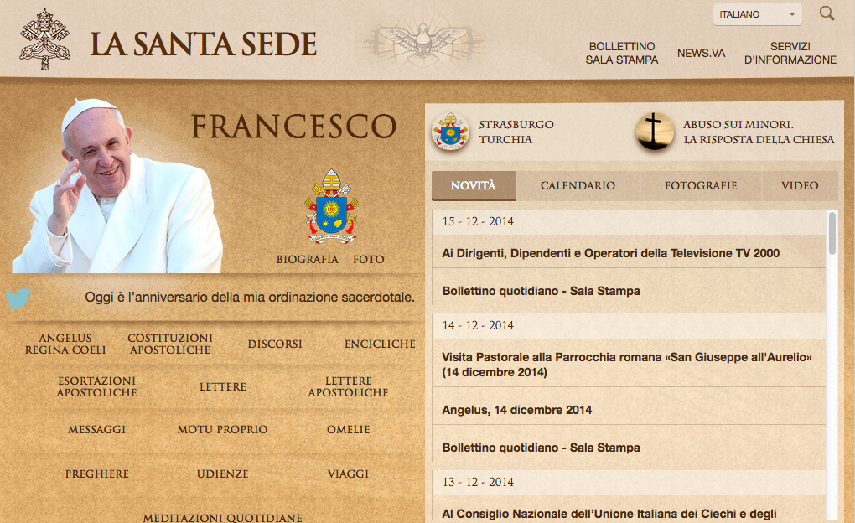Open the Discorsi section
The width and height of the screenshot is (855, 523).
click(x=275, y=344)
